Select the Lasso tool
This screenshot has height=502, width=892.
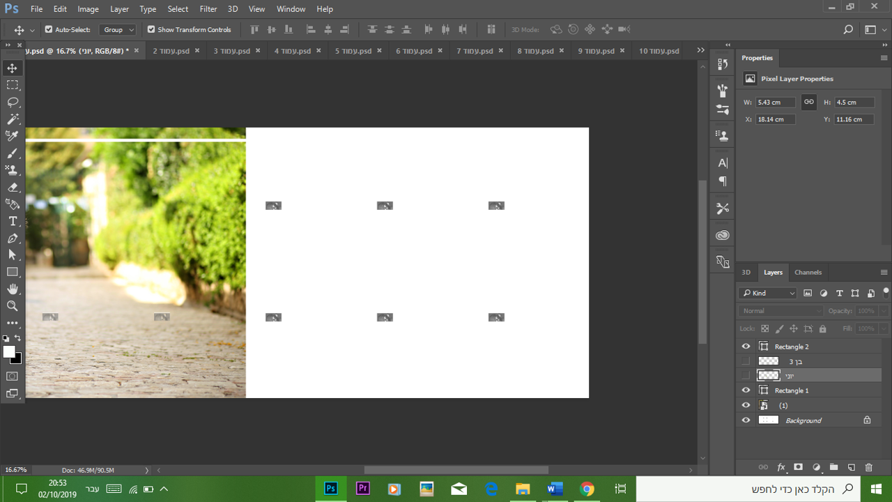pyautogui.click(x=13, y=102)
